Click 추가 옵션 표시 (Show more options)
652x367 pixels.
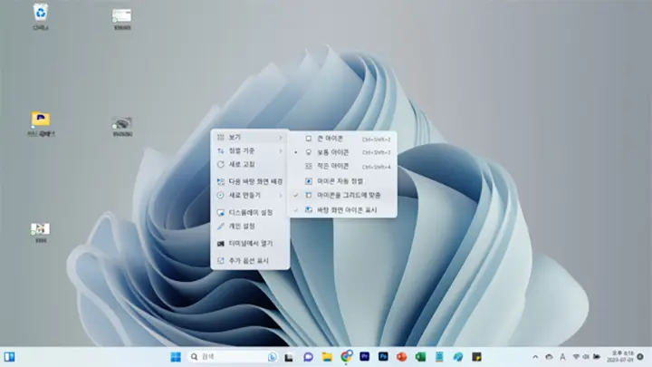(x=250, y=261)
